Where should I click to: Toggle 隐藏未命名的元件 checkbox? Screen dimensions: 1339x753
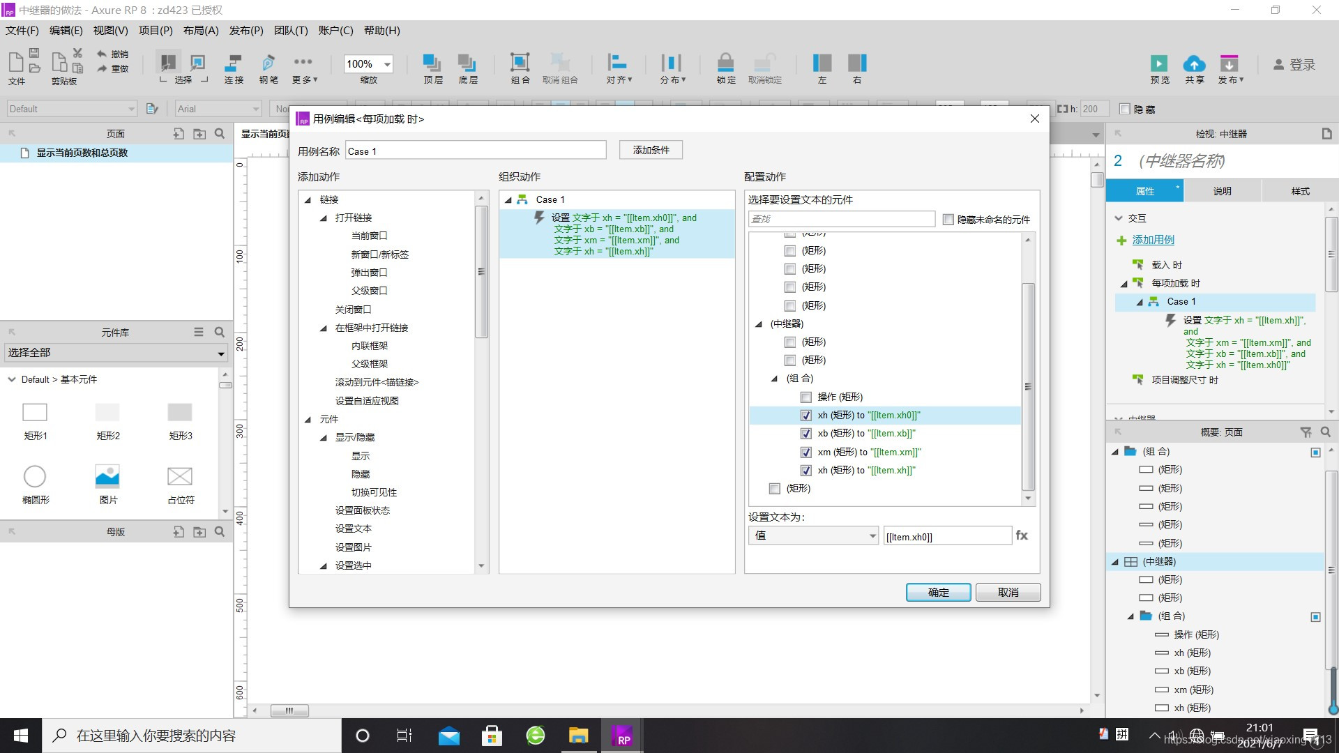(948, 220)
